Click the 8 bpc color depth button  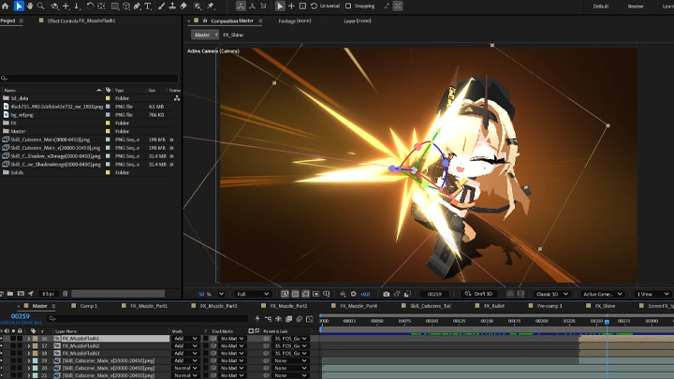(x=48, y=294)
